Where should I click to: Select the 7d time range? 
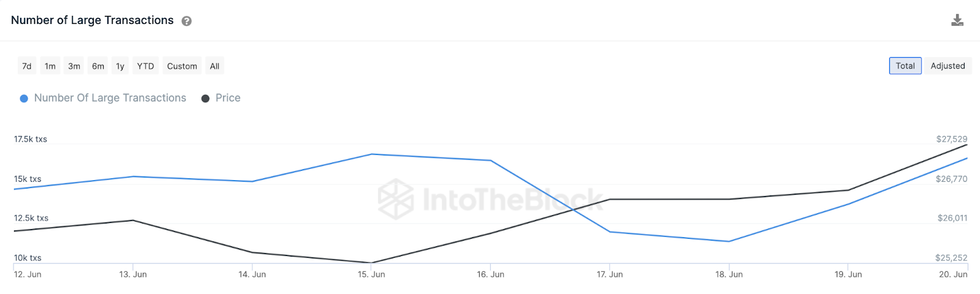(27, 66)
